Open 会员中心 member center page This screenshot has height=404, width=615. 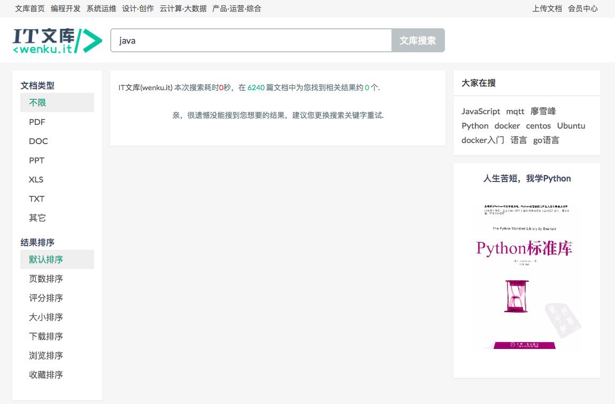pos(583,8)
